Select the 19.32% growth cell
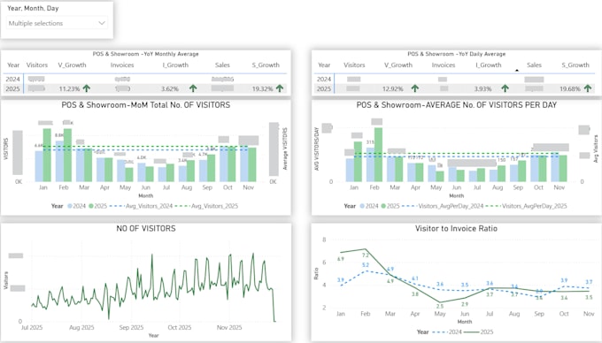 [263, 89]
